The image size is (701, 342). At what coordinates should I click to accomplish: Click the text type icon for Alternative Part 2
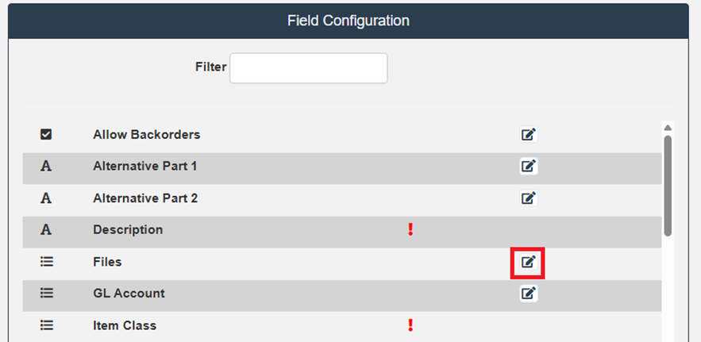(x=46, y=198)
